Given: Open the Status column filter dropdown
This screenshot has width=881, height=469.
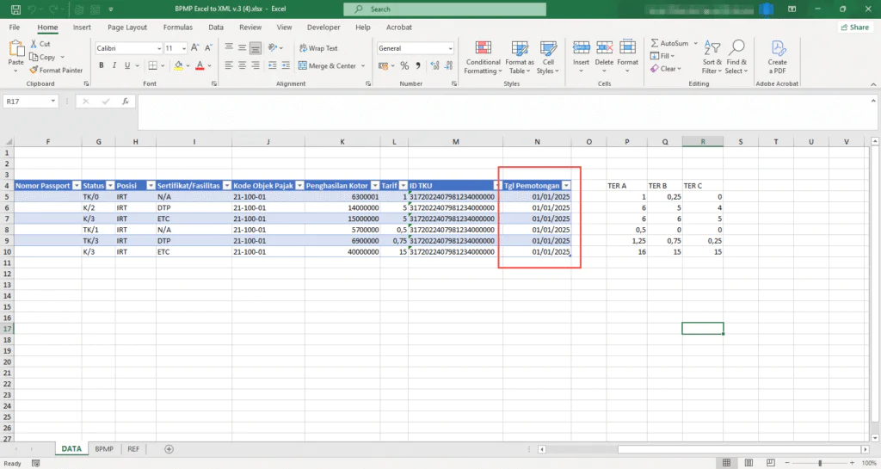Looking at the screenshot, I should point(110,186).
